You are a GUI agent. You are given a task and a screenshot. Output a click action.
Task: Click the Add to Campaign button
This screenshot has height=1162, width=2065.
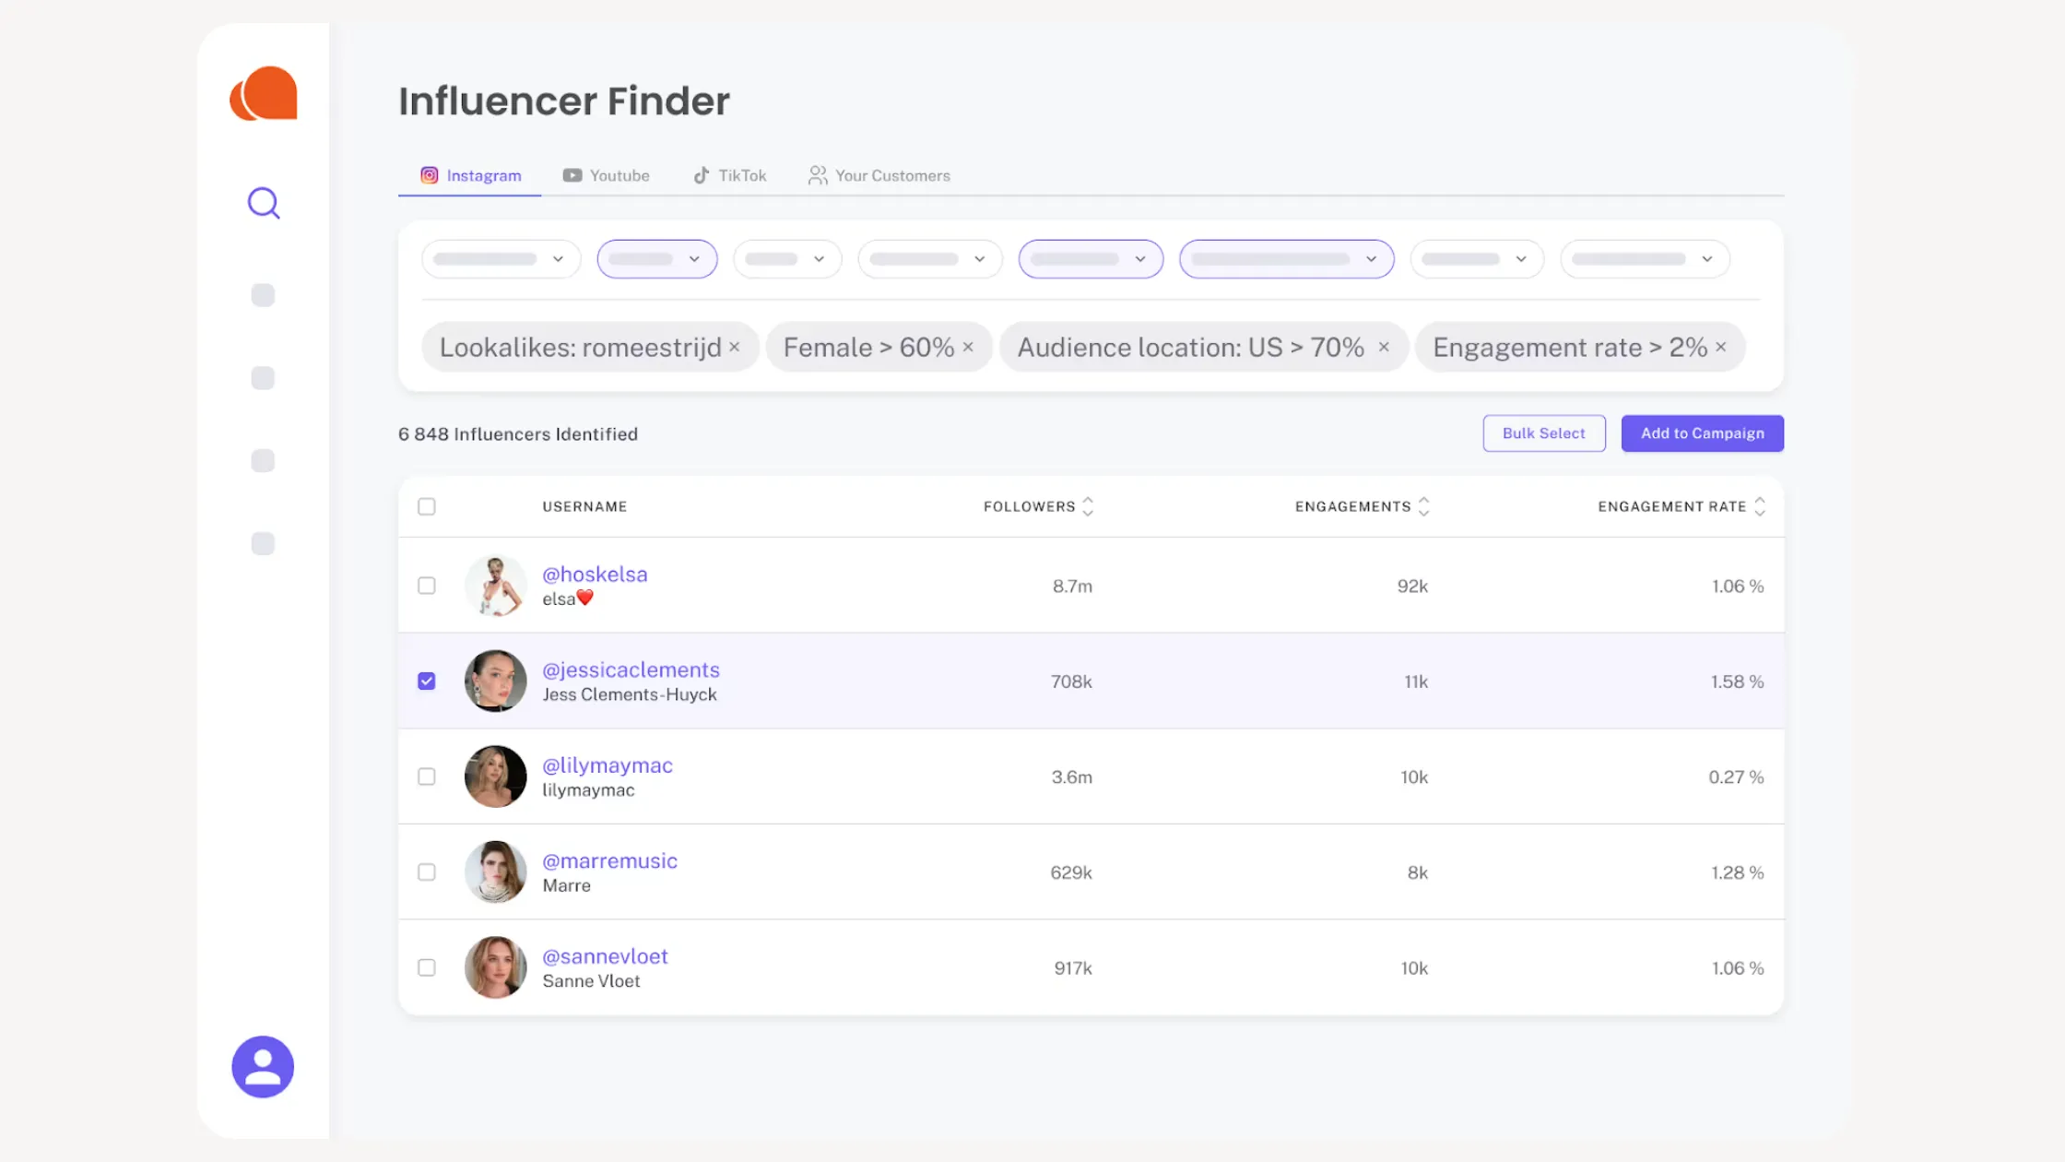pos(1702,433)
